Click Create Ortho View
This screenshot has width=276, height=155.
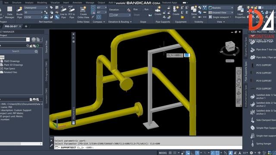83,12
